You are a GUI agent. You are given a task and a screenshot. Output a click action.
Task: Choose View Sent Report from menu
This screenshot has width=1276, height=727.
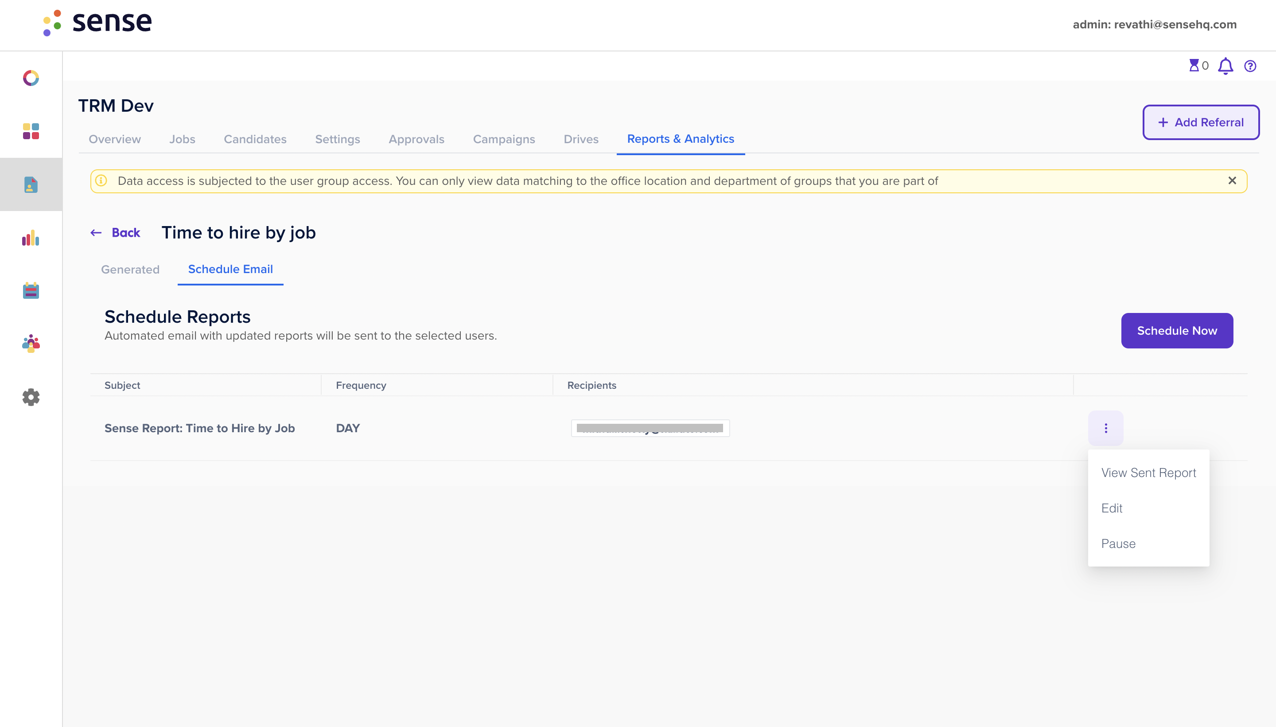(1149, 473)
